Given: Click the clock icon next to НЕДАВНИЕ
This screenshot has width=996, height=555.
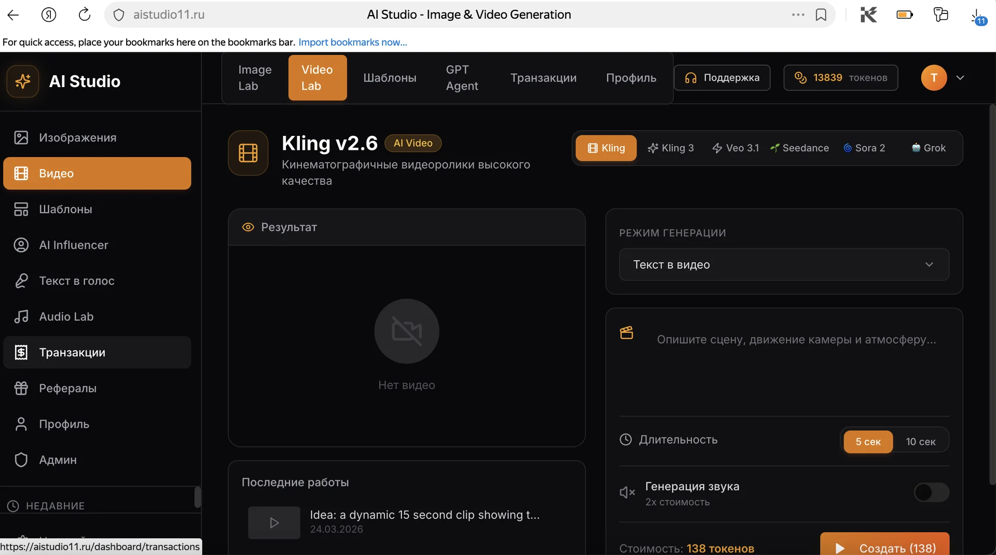Looking at the screenshot, I should pyautogui.click(x=13, y=506).
